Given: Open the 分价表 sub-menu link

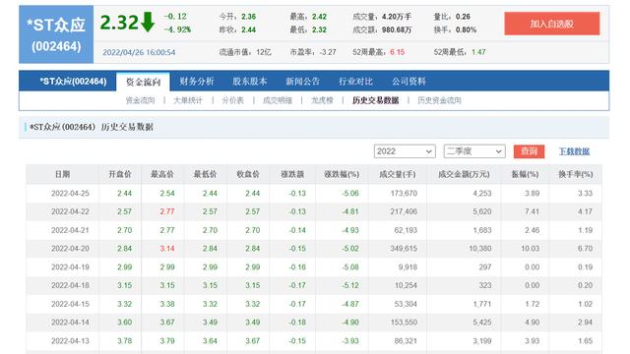Looking at the screenshot, I should pos(232,100).
